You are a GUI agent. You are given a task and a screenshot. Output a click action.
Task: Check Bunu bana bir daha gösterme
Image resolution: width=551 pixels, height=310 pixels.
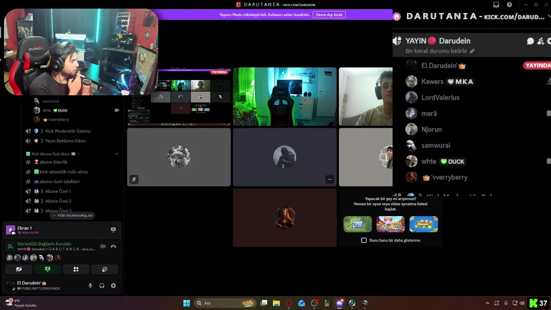click(x=364, y=240)
